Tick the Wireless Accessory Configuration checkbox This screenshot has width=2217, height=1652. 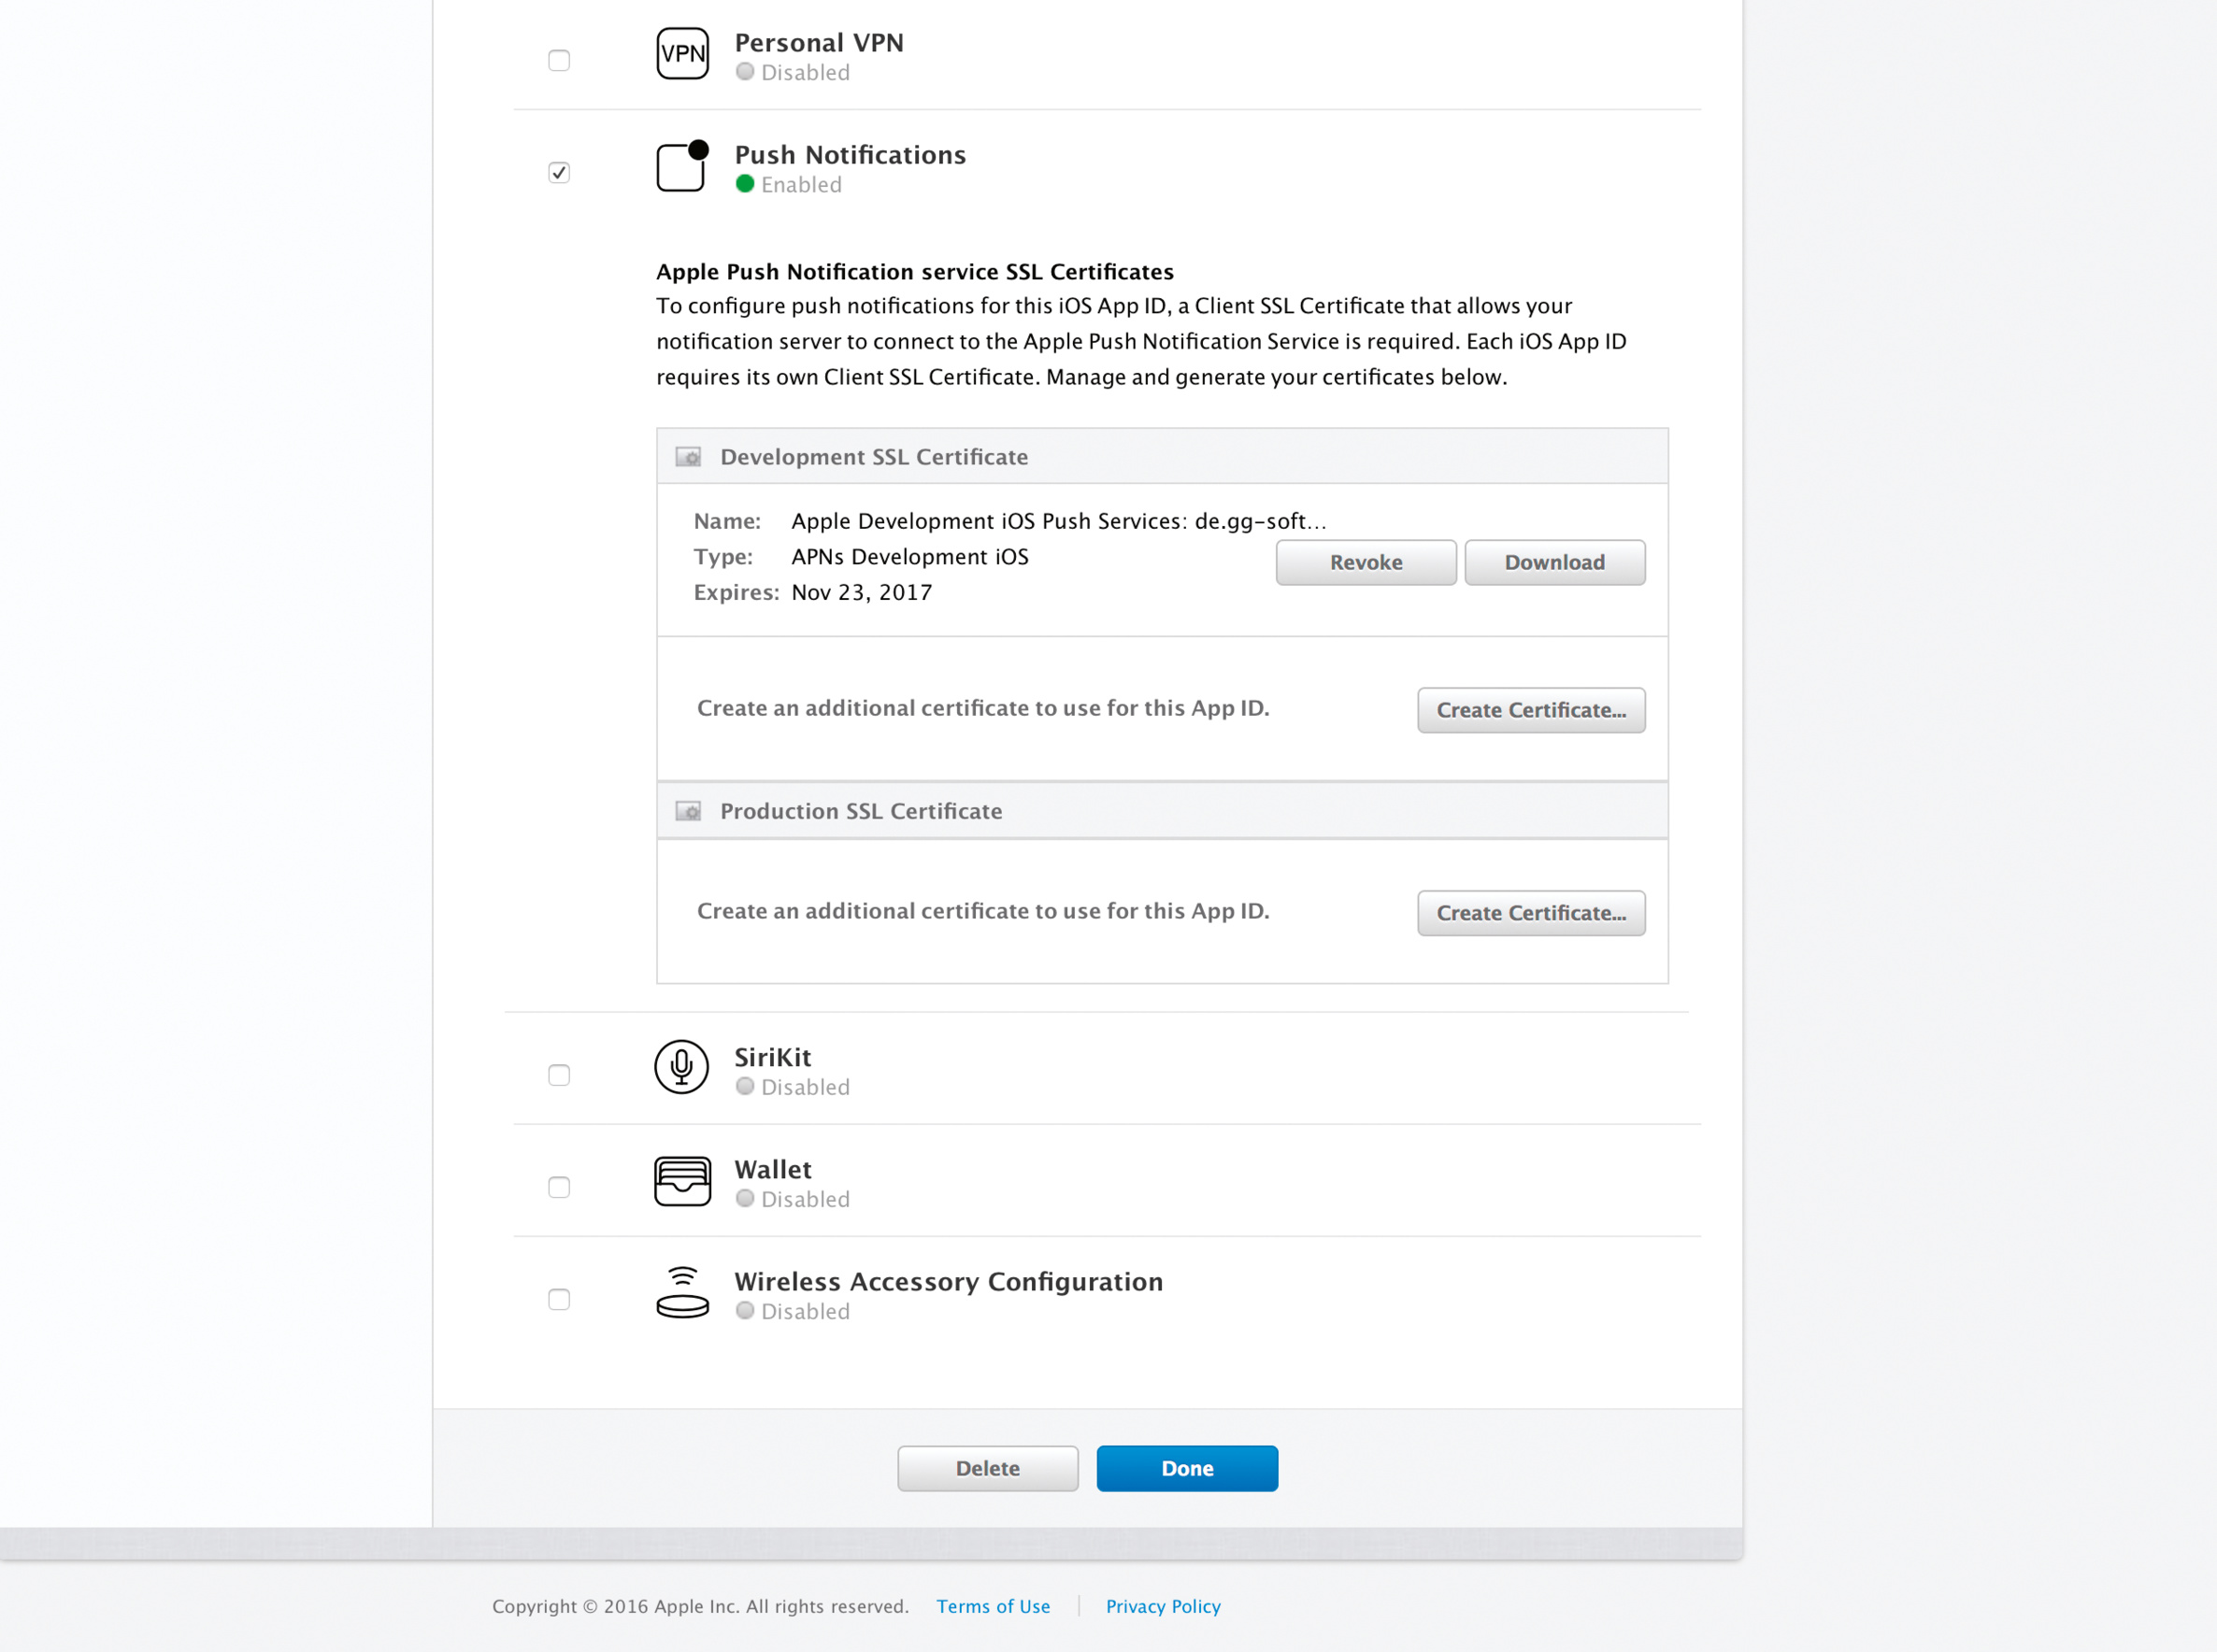point(559,1299)
